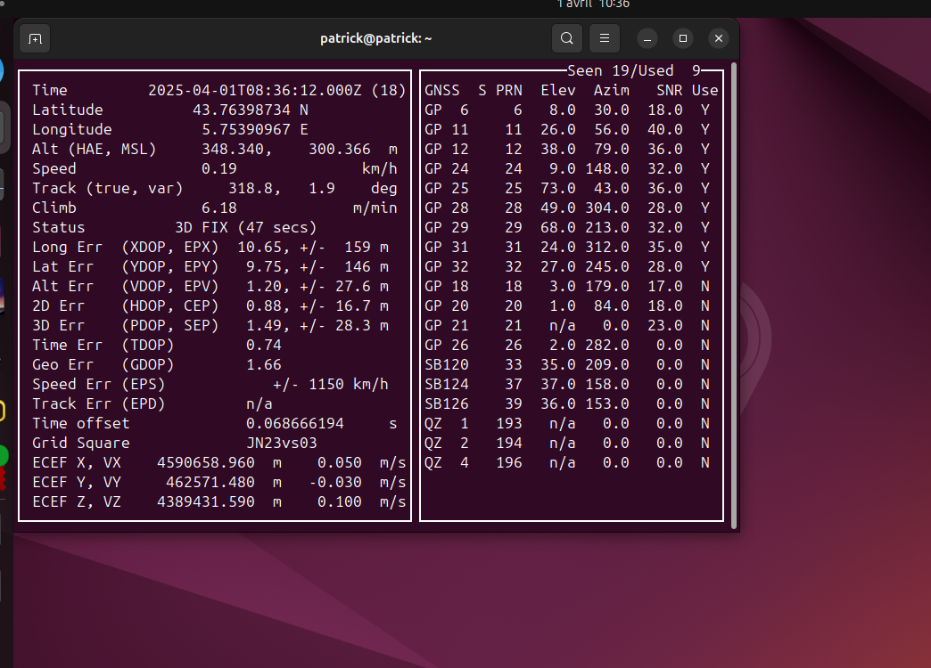
Task: Open a new terminal tab
Action: [x=35, y=38]
